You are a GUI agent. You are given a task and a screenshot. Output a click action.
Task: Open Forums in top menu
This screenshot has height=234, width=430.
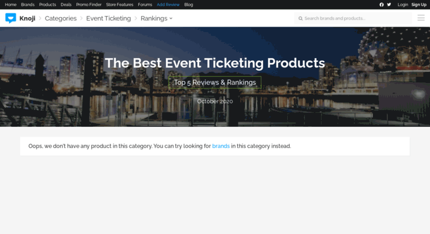145,4
